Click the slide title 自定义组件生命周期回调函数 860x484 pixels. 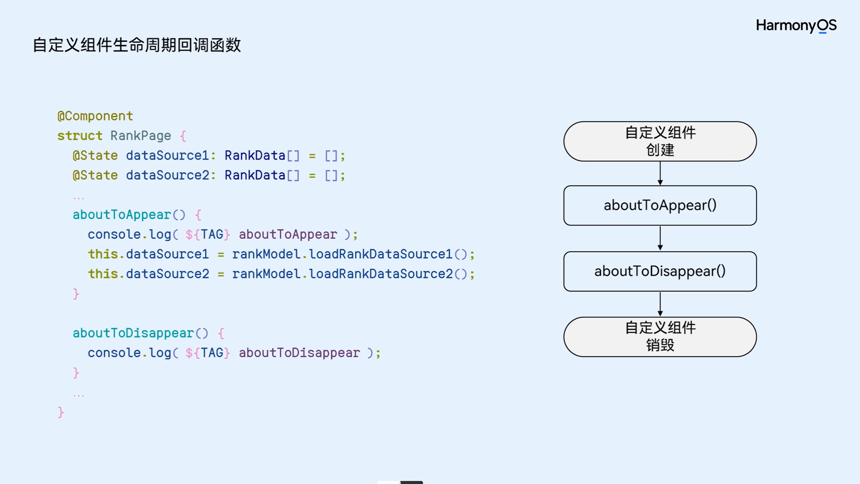[137, 45]
